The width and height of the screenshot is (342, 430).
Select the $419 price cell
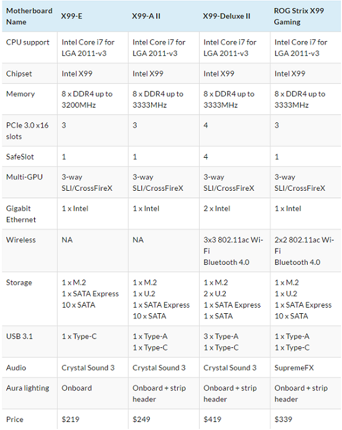pyautogui.click(x=213, y=419)
